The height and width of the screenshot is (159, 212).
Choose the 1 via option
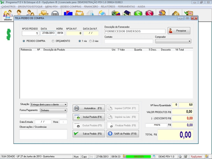pyautogui.click(x=80, y=41)
